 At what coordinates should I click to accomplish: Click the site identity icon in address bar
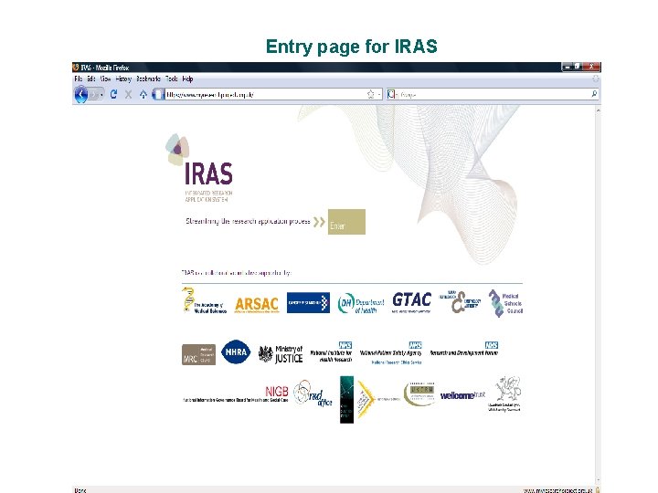click(x=158, y=94)
